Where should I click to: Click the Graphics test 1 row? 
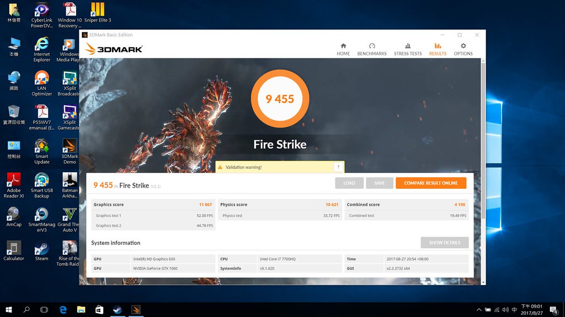[153, 216]
